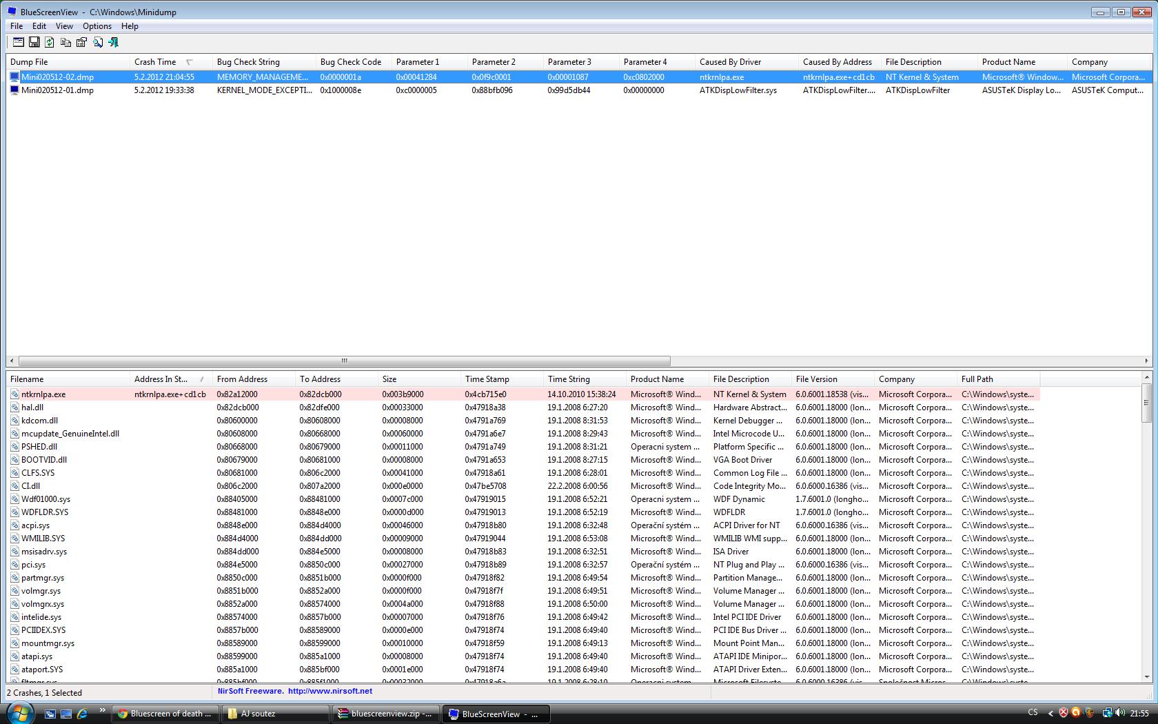Click the Find magnifier toolbar icon
1158x724 pixels.
98,42
